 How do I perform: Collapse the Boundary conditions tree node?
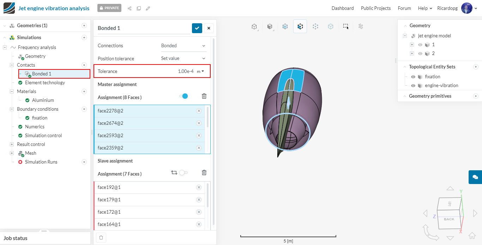[x=12, y=109]
